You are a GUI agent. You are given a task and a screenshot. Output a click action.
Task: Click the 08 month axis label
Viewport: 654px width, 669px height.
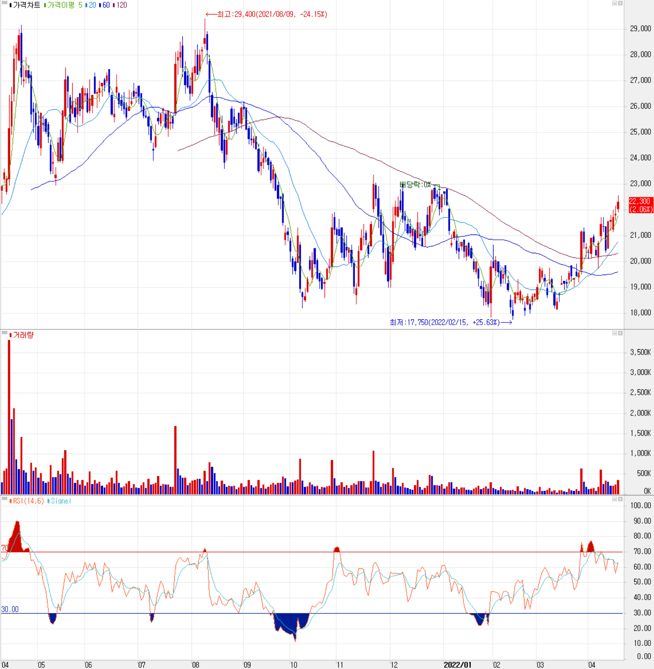click(x=196, y=665)
